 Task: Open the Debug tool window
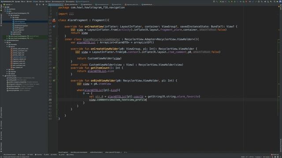[x=70, y=154]
